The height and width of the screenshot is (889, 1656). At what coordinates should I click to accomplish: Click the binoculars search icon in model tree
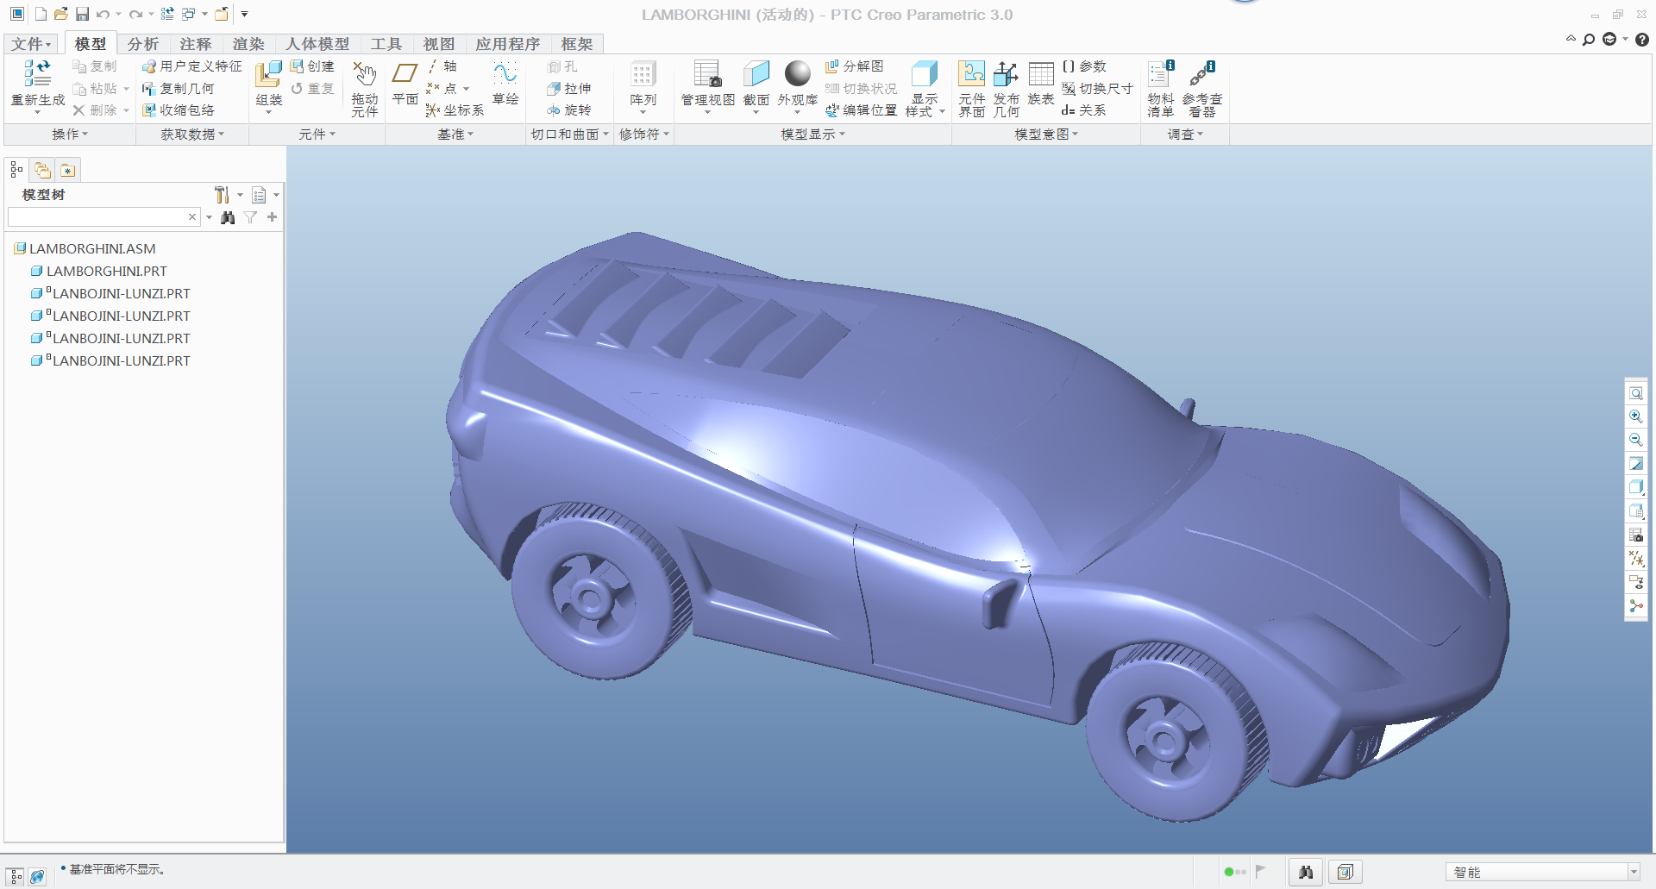coord(228,217)
